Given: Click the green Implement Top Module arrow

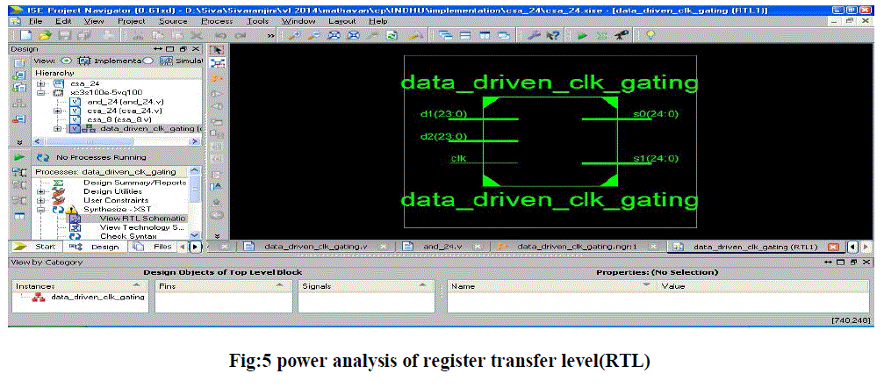Looking at the screenshot, I should 582,35.
